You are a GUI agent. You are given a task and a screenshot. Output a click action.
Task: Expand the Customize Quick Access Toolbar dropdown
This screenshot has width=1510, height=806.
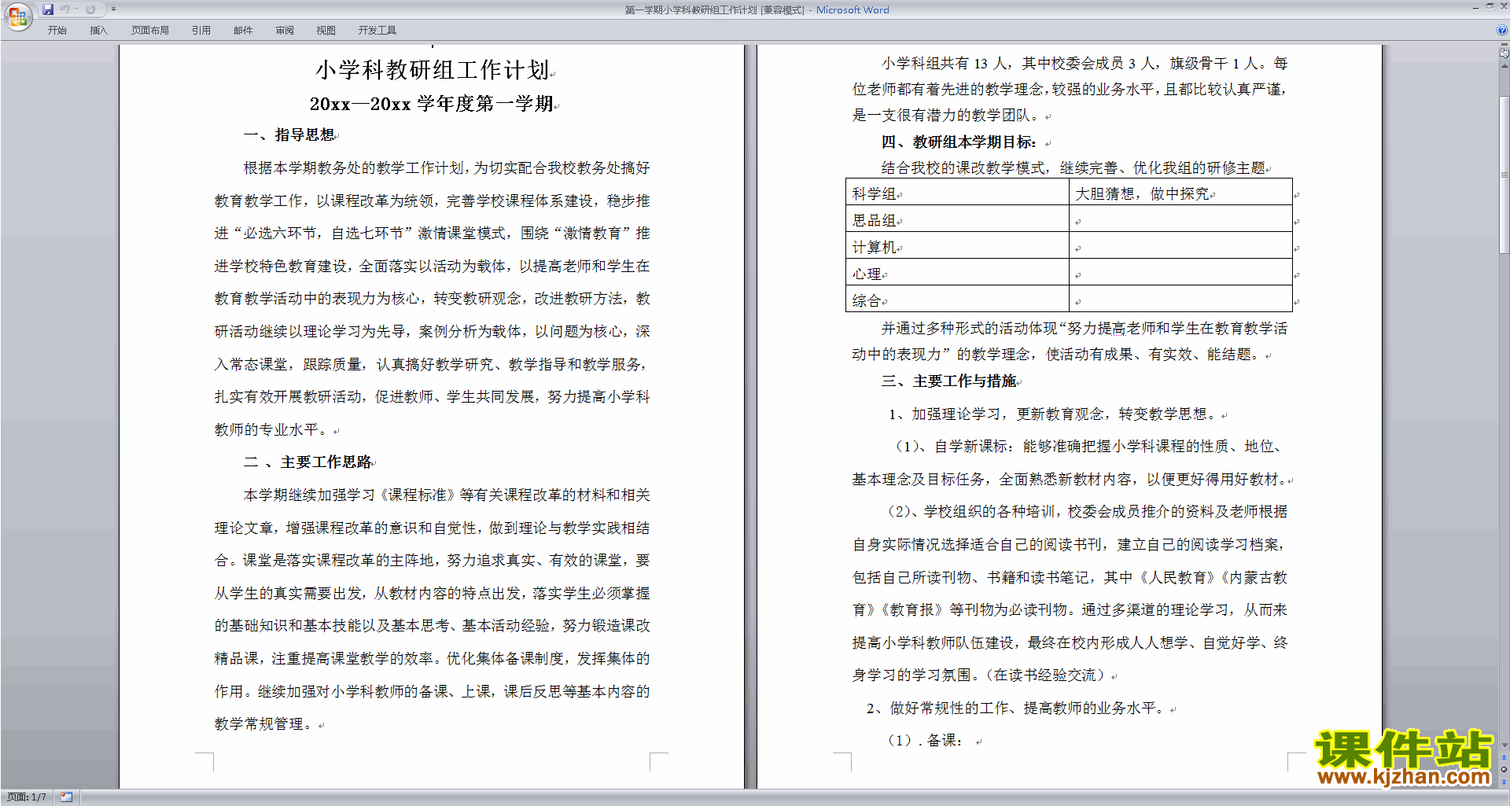tap(113, 9)
